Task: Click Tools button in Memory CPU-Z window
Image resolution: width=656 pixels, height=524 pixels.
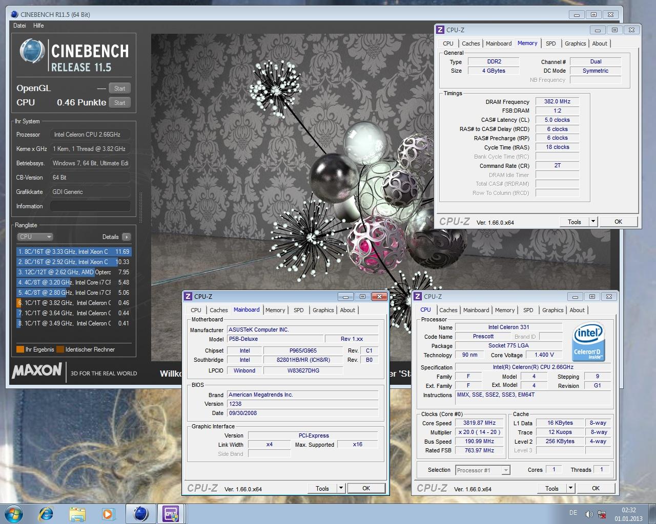Action: (575, 222)
